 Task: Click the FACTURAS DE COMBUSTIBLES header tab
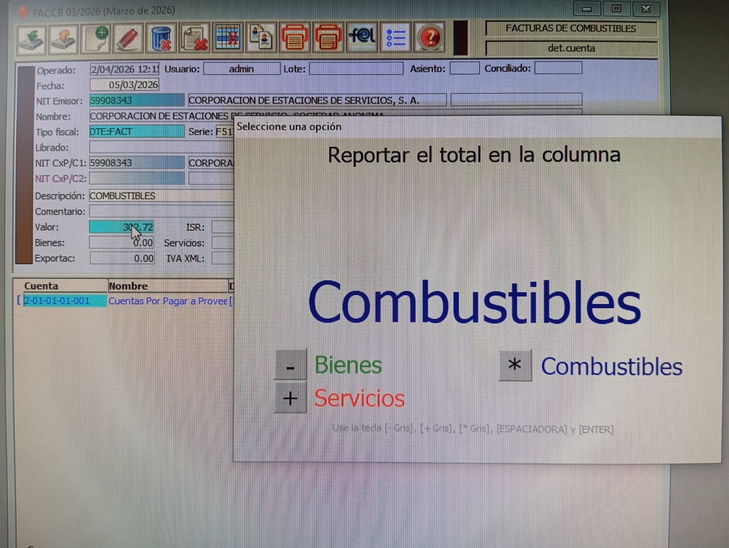pos(570,29)
